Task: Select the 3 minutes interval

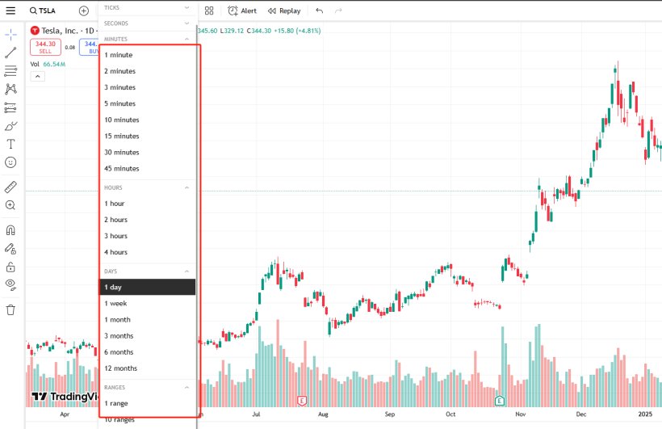Action: pos(147,87)
